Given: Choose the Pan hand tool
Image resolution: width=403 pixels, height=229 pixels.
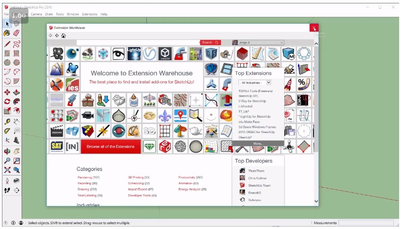Looking at the screenshot, I should tap(16, 151).
